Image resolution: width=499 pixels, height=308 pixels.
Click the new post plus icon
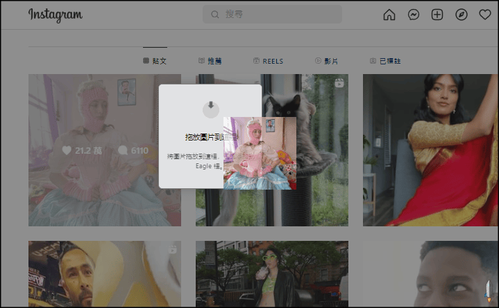pos(437,15)
